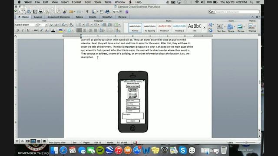The height and width of the screenshot is (156, 278).
Task: Click the Shrink Font icon
Action: [57, 25]
